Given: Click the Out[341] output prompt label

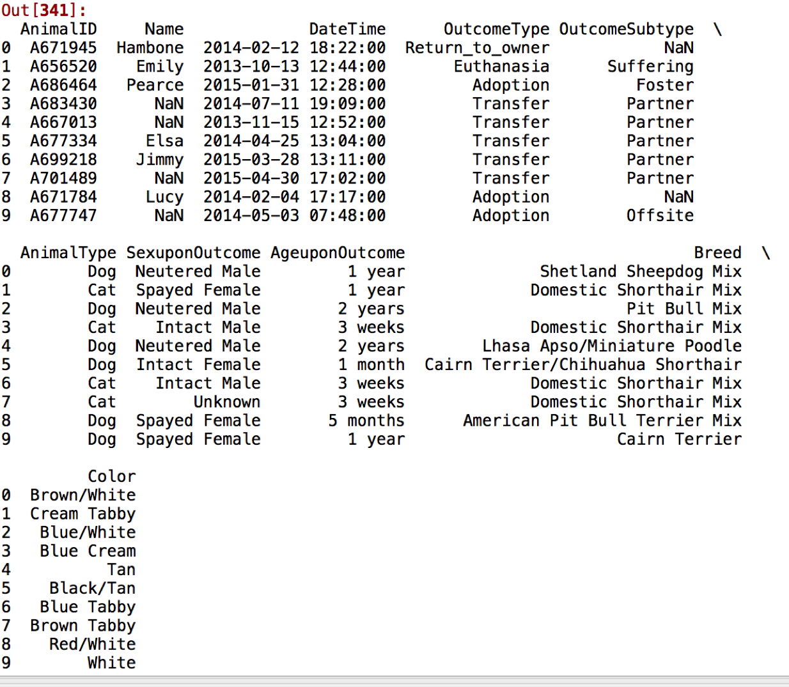Looking at the screenshot, I should [43, 10].
